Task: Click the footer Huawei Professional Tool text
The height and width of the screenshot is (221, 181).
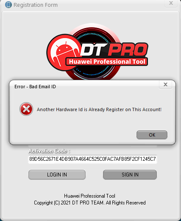Action: [89, 196]
